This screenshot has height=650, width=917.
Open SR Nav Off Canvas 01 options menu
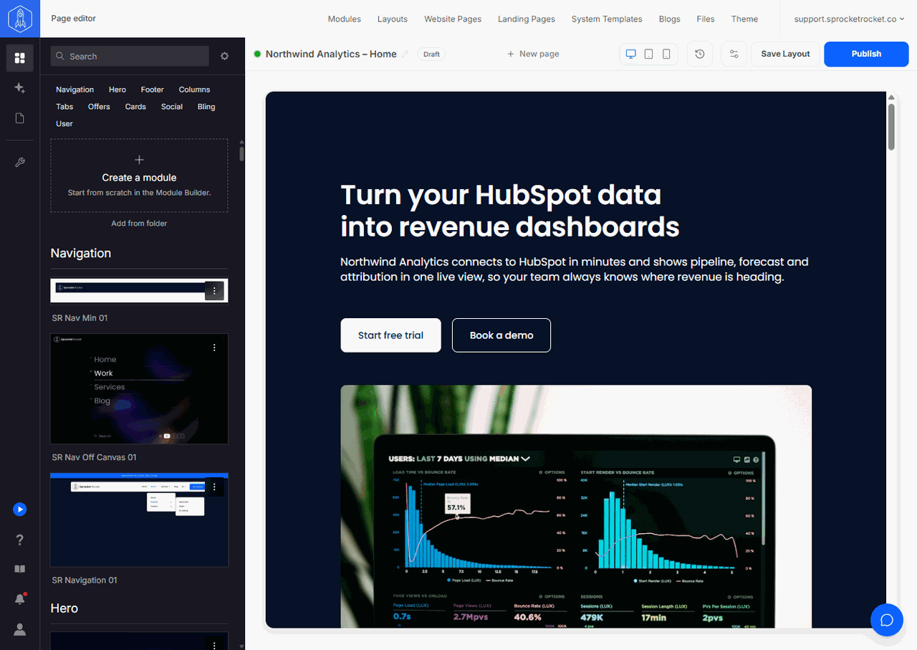tap(215, 348)
